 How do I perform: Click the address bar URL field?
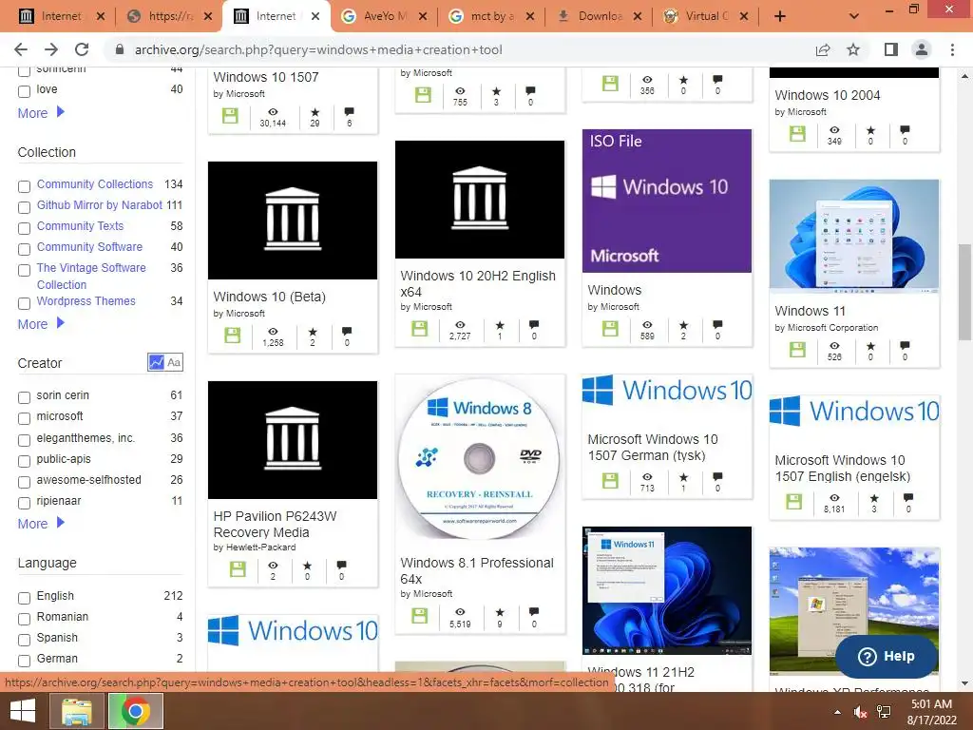click(459, 49)
